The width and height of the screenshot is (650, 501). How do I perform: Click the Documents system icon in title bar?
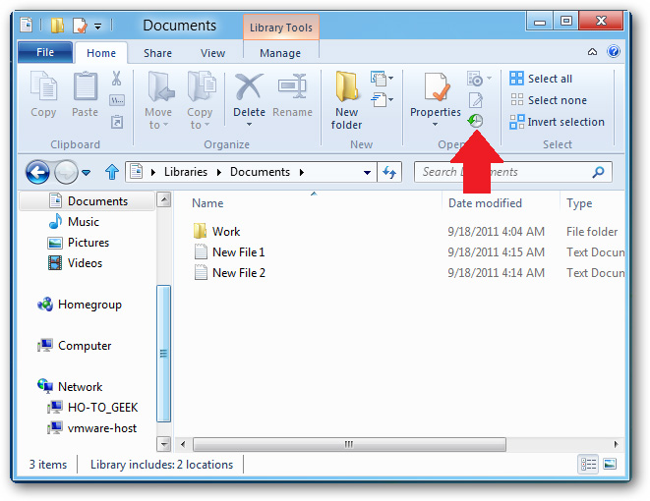pyautogui.click(x=26, y=25)
